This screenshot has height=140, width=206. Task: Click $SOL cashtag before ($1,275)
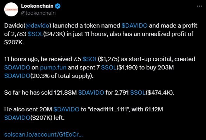point(90,59)
